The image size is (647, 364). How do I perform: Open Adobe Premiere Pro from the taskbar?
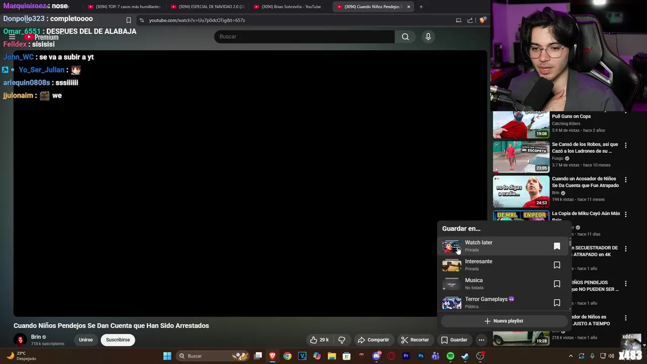point(406,356)
